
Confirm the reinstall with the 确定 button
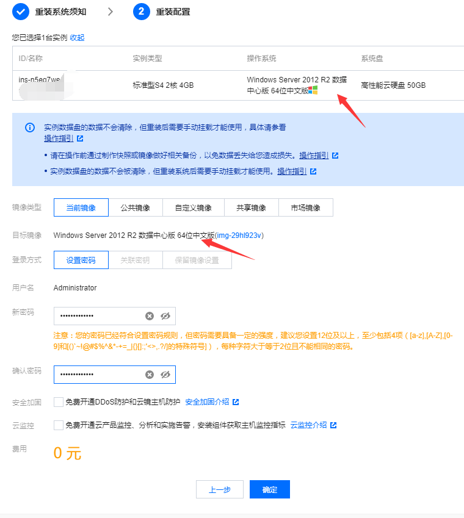(270, 489)
